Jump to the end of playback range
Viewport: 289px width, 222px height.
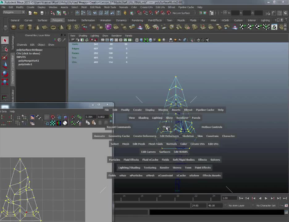(x=285, y=198)
